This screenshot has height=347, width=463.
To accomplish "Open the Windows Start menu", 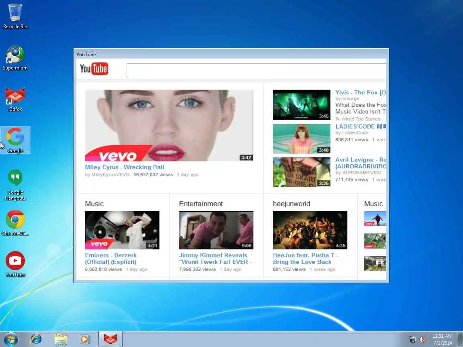I will pos(11,339).
